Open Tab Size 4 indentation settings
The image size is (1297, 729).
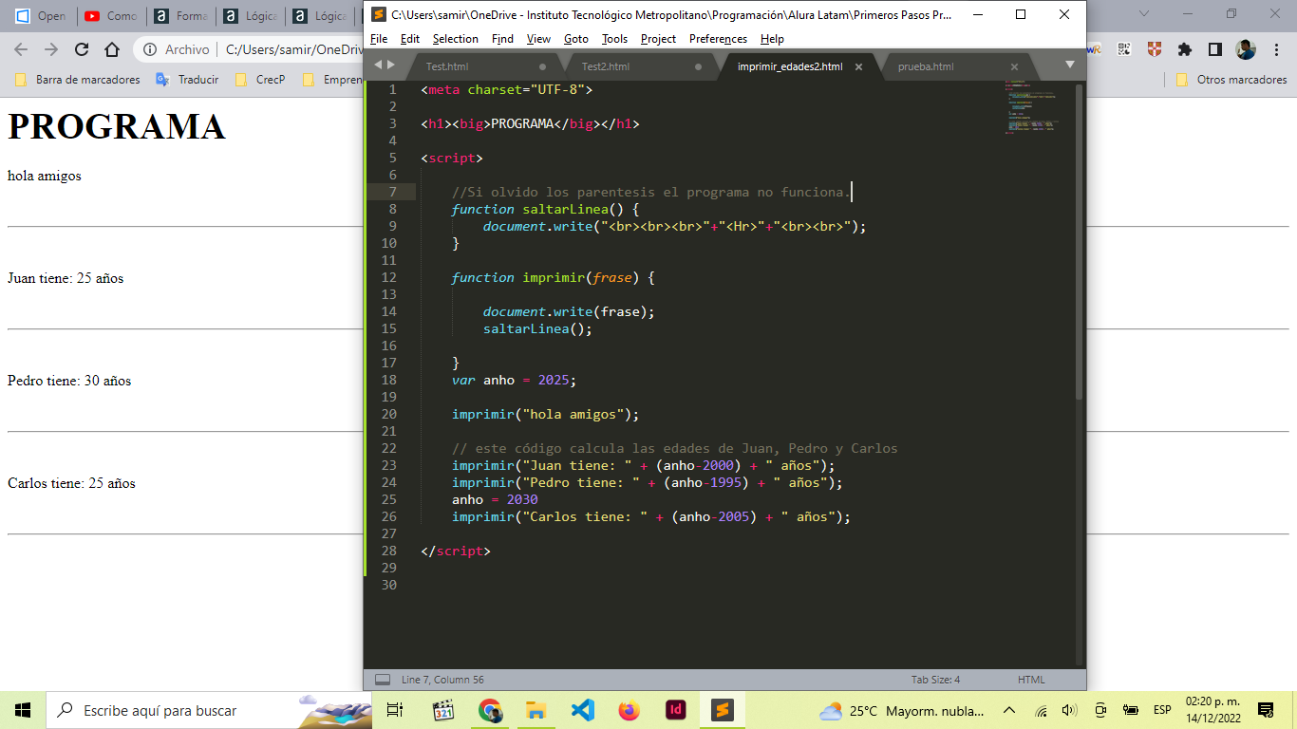(935, 680)
